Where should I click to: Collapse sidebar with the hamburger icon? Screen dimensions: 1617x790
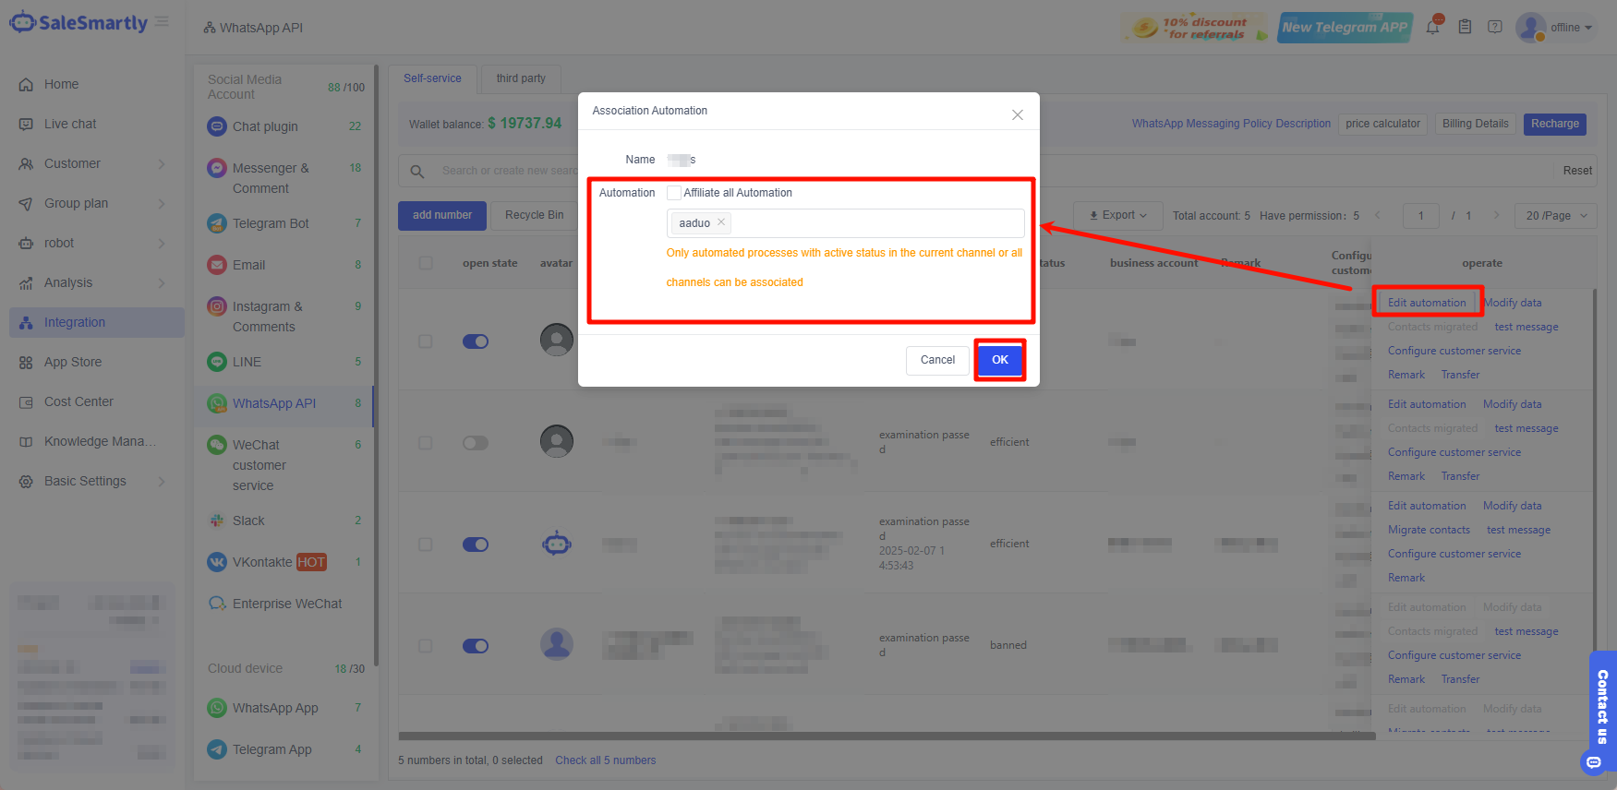[162, 21]
